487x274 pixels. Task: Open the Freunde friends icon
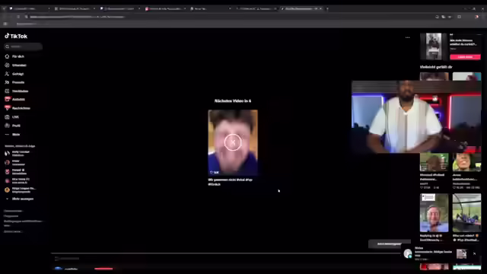click(7, 82)
